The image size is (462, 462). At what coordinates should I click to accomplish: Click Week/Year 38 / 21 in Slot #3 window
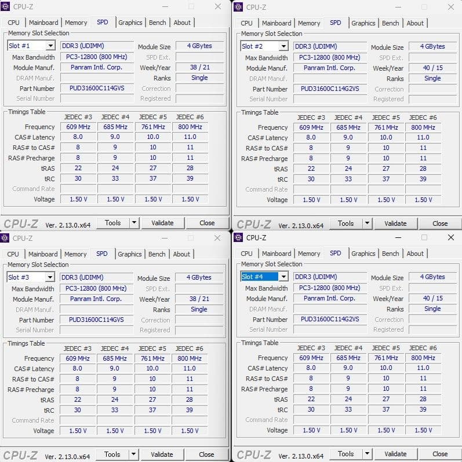coord(199,299)
